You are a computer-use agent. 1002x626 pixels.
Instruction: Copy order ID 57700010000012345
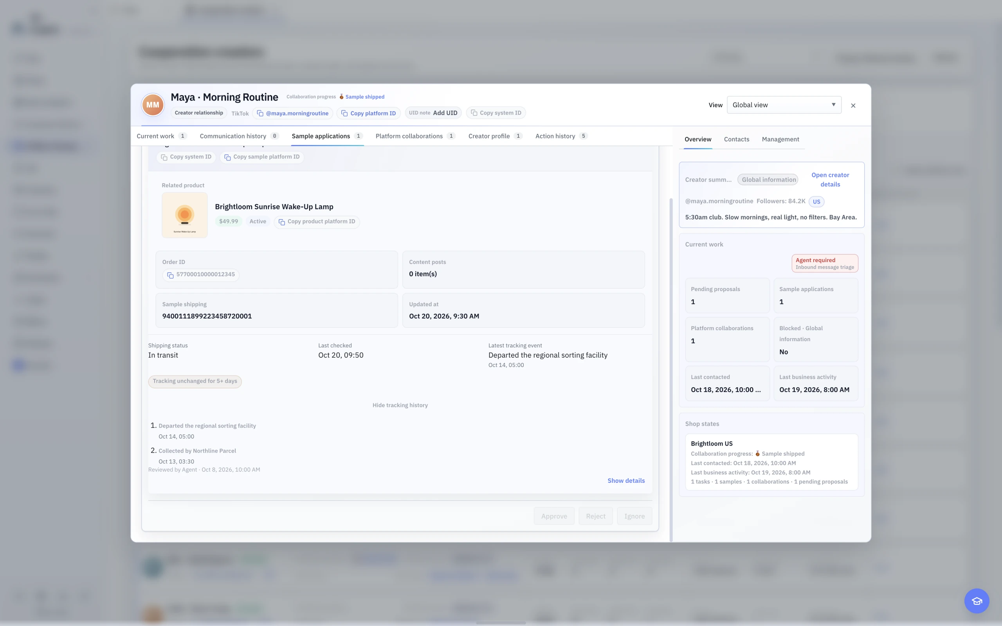[x=201, y=275]
